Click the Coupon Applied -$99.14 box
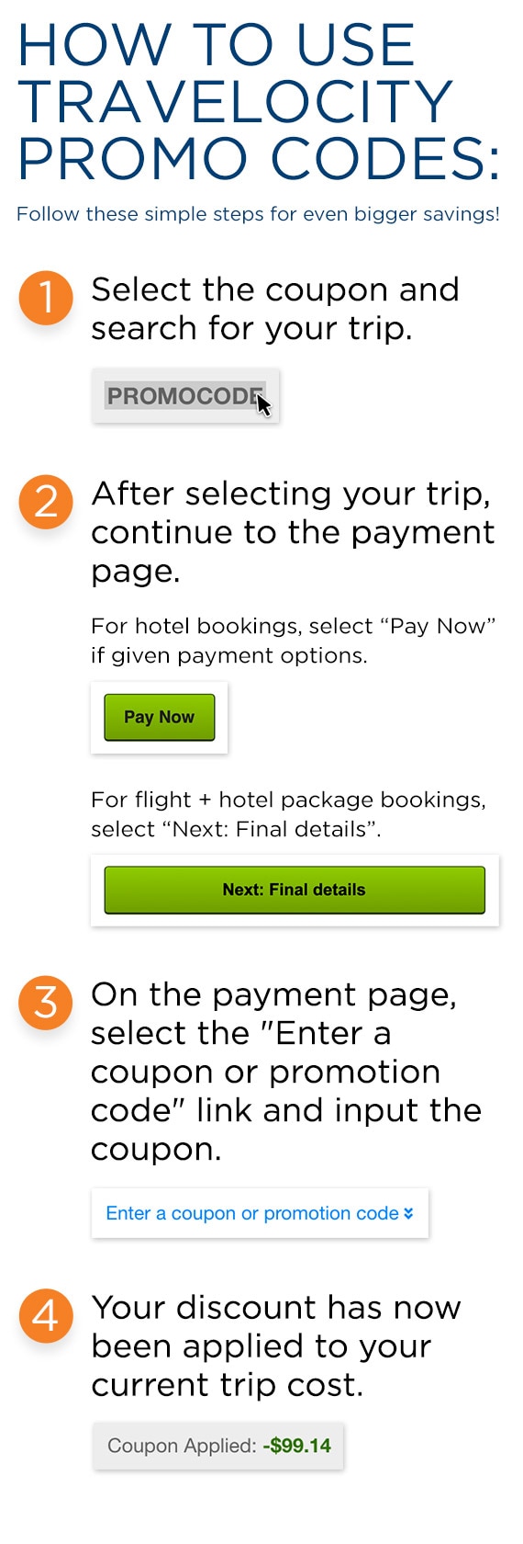 coord(218,1446)
